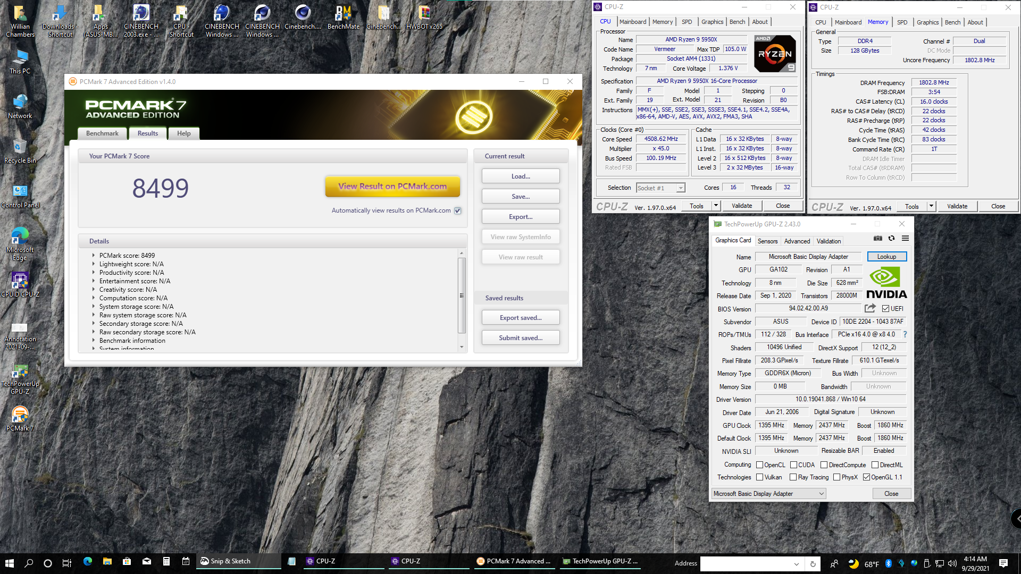Open This PC desktop icon

pos(20,62)
